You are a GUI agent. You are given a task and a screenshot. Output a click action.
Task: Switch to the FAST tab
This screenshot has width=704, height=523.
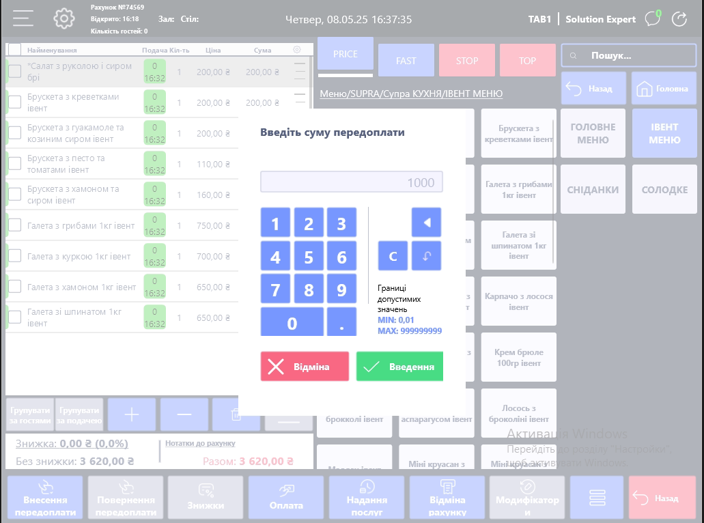406,61
